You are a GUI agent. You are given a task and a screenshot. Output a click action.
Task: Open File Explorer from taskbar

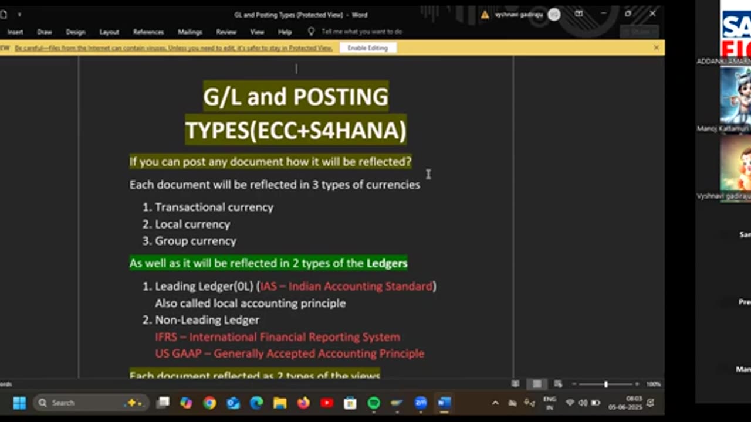(x=280, y=403)
